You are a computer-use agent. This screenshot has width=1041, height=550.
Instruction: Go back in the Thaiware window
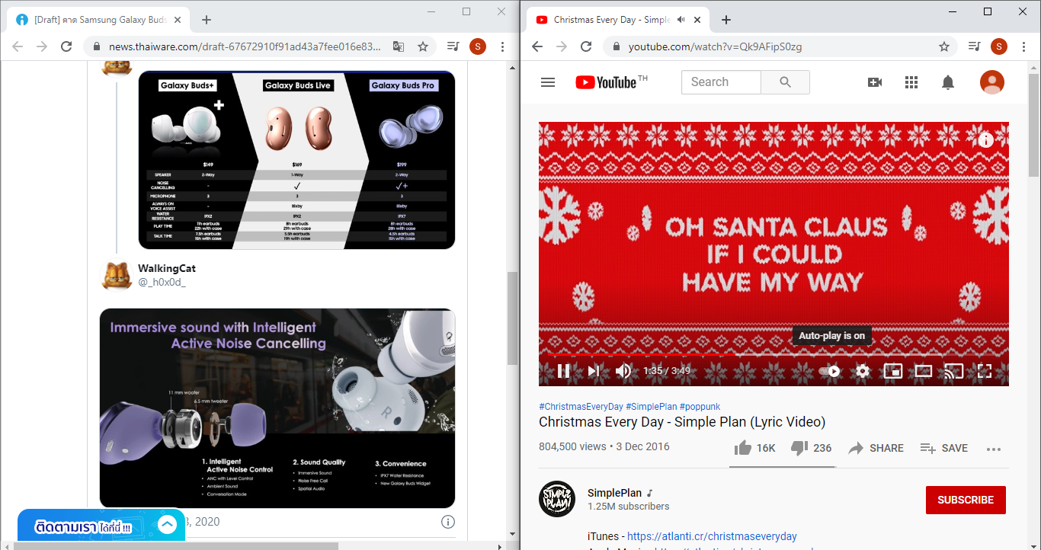pyautogui.click(x=17, y=46)
